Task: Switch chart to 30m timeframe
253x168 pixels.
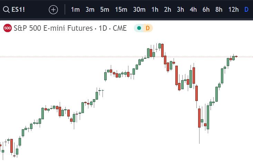Action: [139, 10]
